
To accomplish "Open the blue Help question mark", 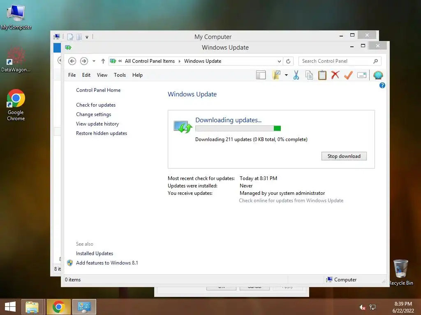I will (x=382, y=85).
